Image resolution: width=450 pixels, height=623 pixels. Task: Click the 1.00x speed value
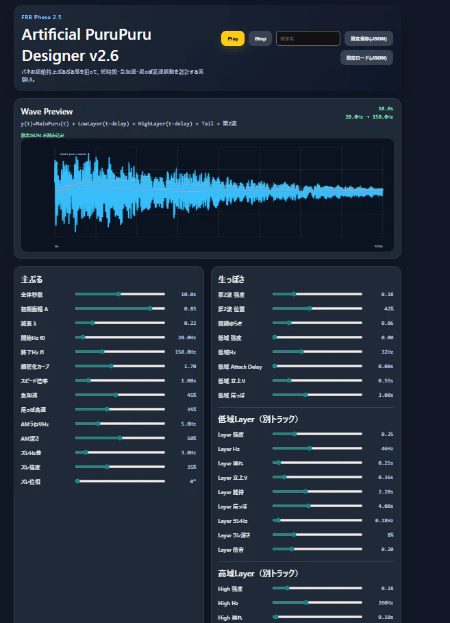coord(188,380)
